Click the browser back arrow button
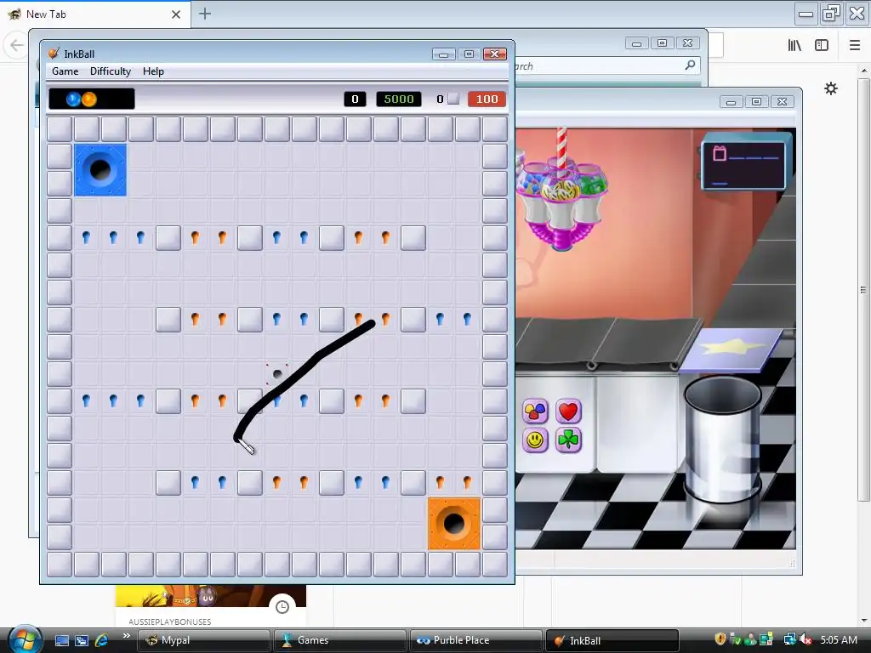The image size is (871, 653). pyautogui.click(x=16, y=45)
